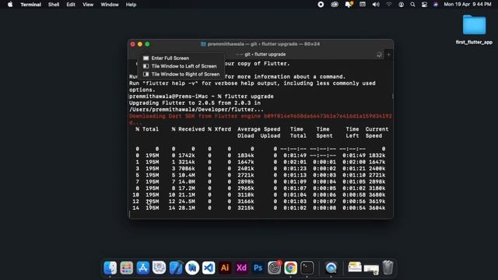Open Creative Cloud menu bar icon

click(x=335, y=5)
